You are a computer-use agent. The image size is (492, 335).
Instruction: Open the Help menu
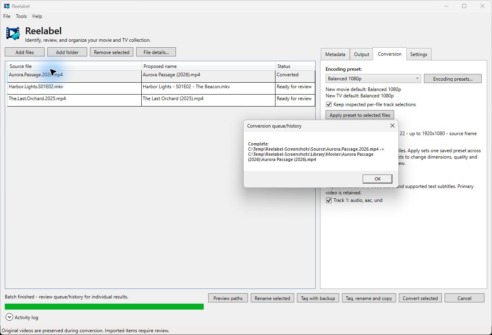37,16
